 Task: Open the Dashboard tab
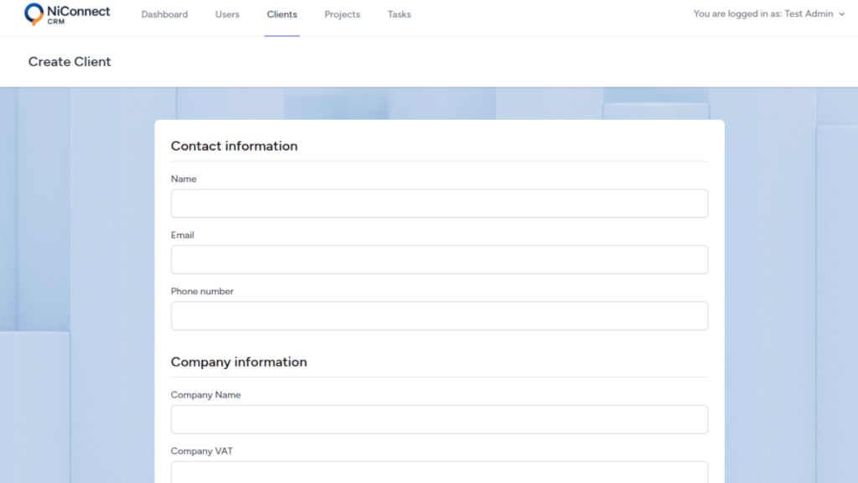tap(164, 14)
